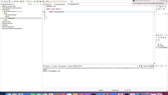The image size is (168, 95).
Task: Click the lightbulb icon in status bar
Action: click(167, 90)
